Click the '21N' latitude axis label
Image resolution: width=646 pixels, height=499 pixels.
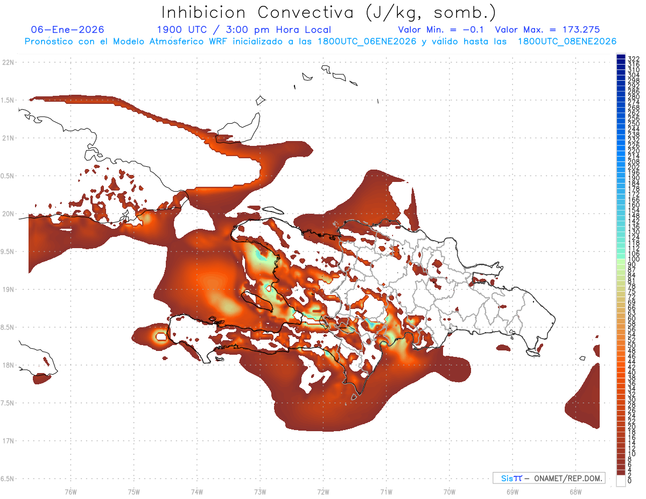tap(8, 138)
